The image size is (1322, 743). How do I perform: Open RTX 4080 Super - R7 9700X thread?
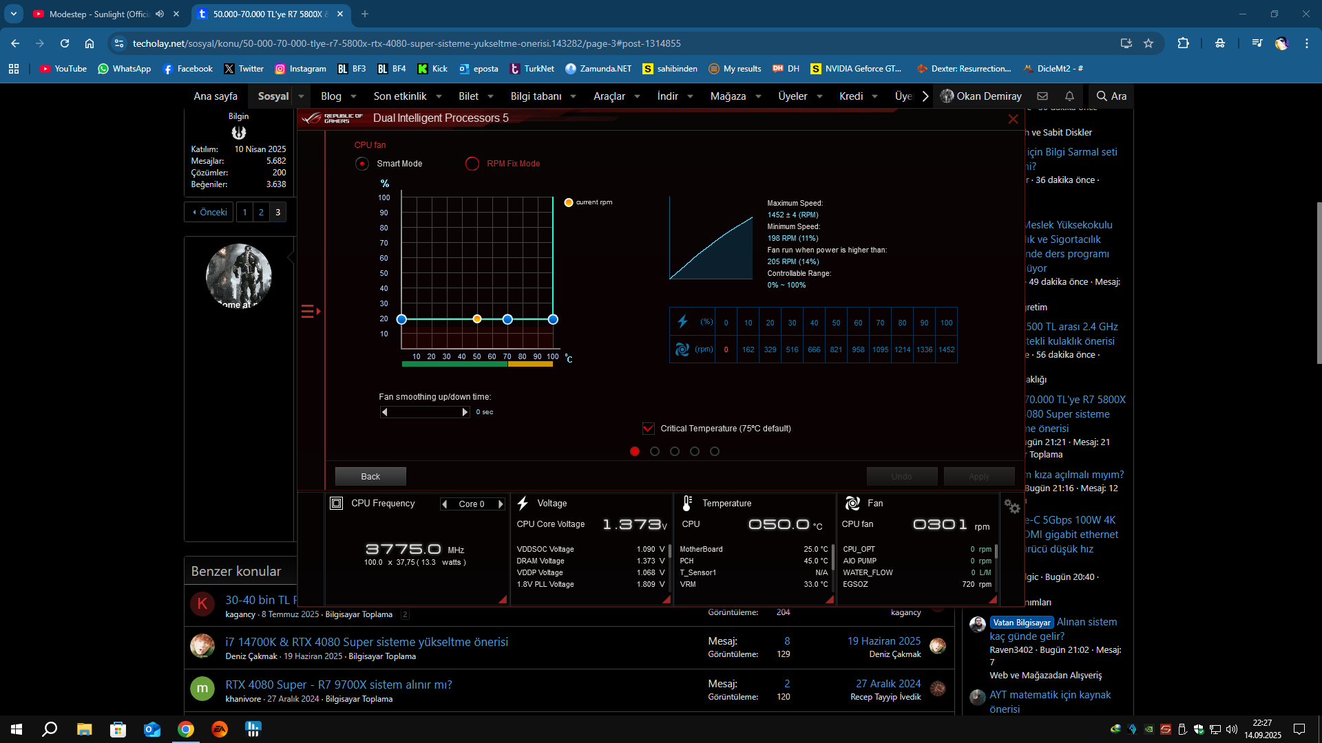point(339,685)
